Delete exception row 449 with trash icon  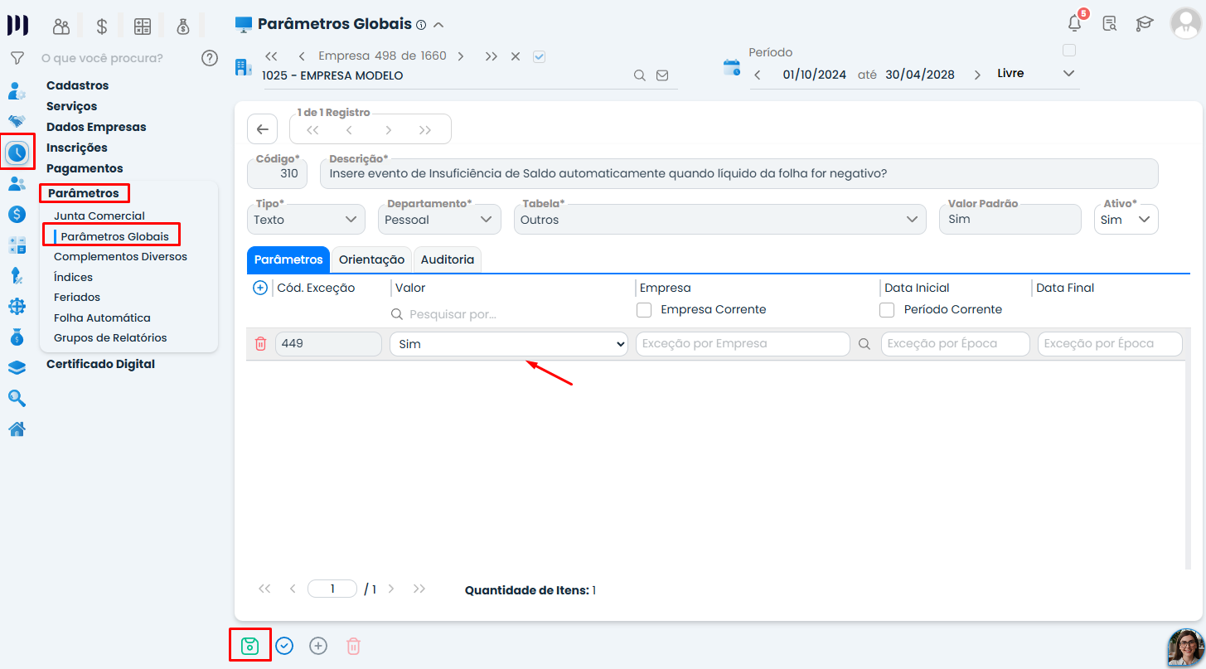[260, 344]
